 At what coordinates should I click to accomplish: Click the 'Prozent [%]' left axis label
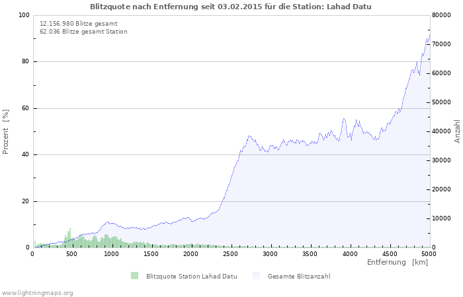pyautogui.click(x=6, y=131)
